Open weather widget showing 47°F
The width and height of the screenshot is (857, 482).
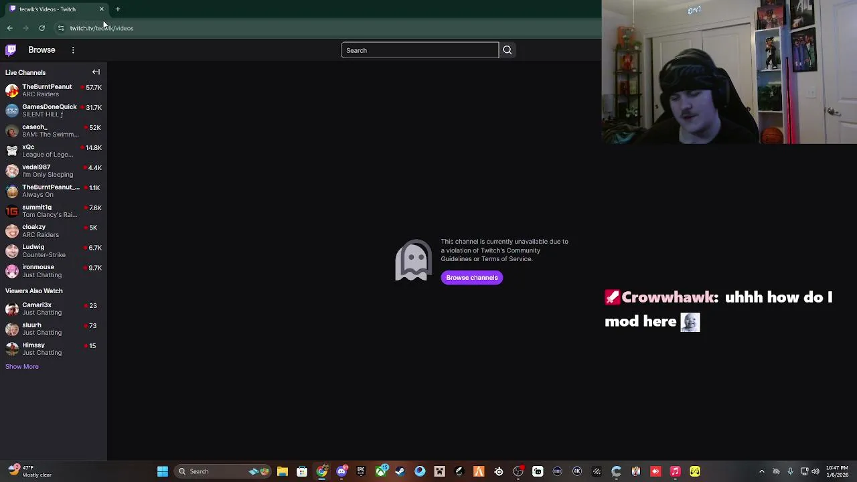[x=28, y=471]
